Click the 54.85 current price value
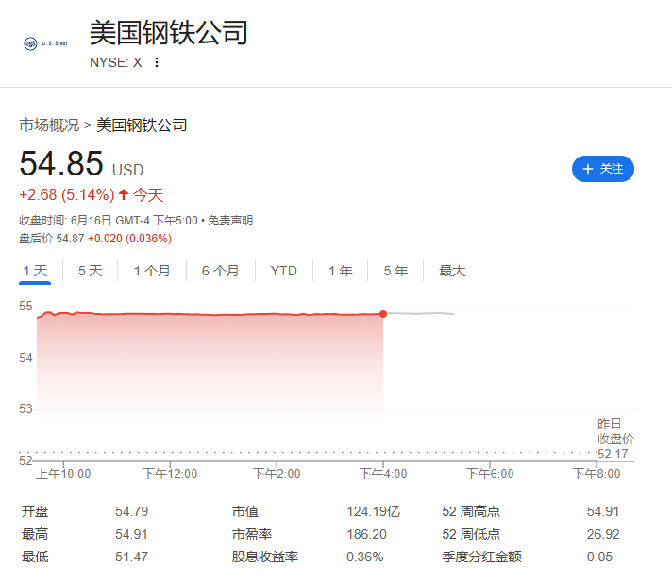The height and width of the screenshot is (582, 672). (x=61, y=163)
